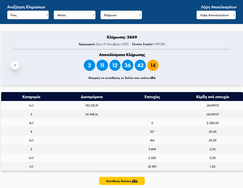Click the blue ball number 2
243x188 pixels.
point(89,66)
